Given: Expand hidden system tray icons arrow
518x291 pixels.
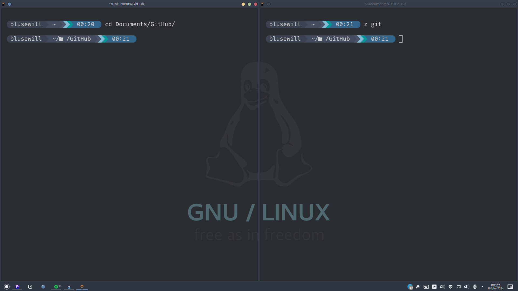Looking at the screenshot, I should coord(482,287).
